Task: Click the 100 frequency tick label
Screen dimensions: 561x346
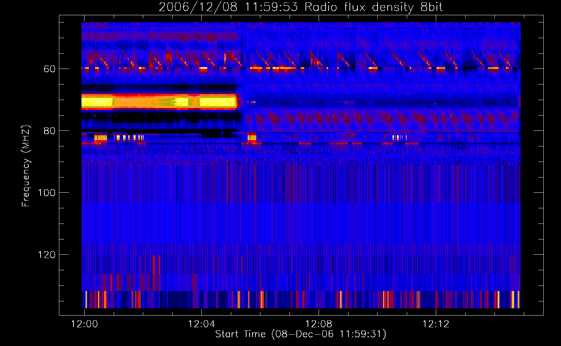Action: tap(46, 193)
